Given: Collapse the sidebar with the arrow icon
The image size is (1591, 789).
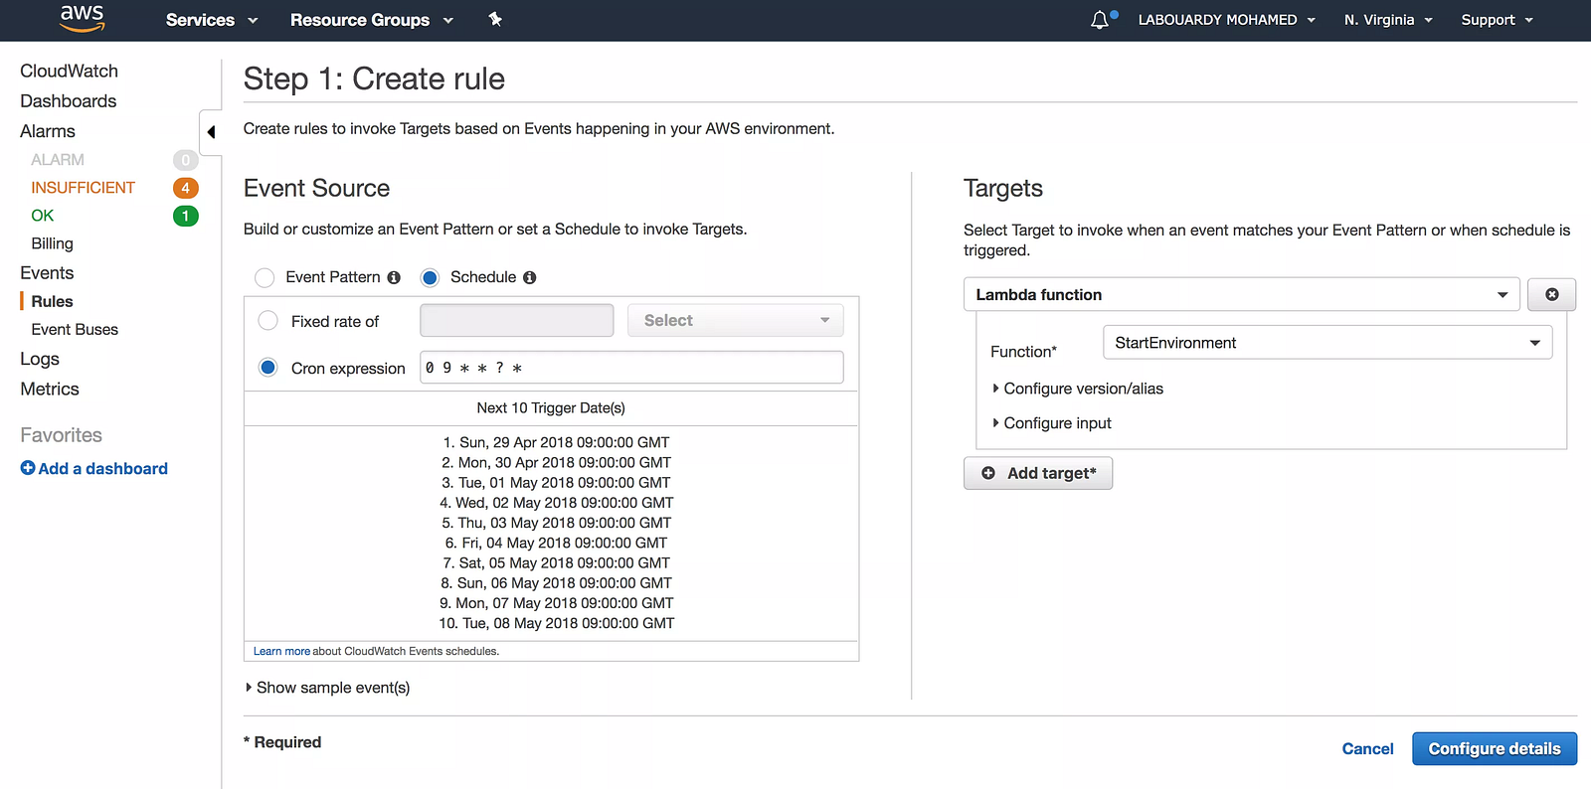Looking at the screenshot, I should pyautogui.click(x=211, y=132).
